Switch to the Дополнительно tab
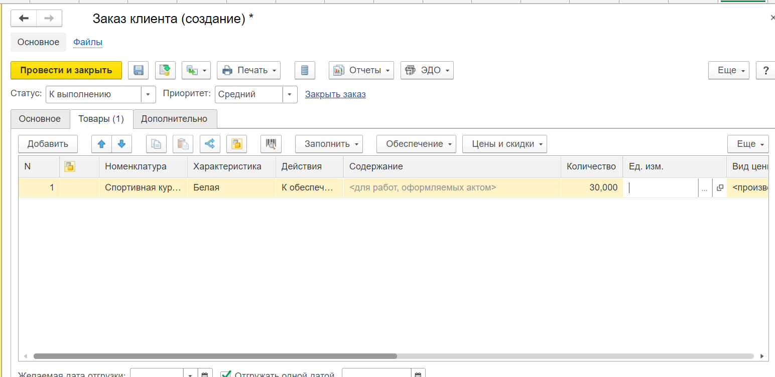The image size is (775, 377). pyautogui.click(x=174, y=119)
